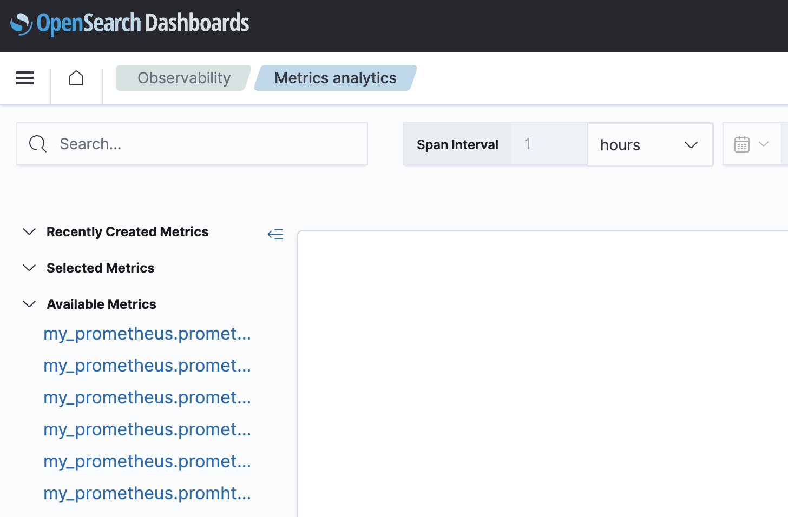Open the calendar date picker icon

tap(742, 144)
